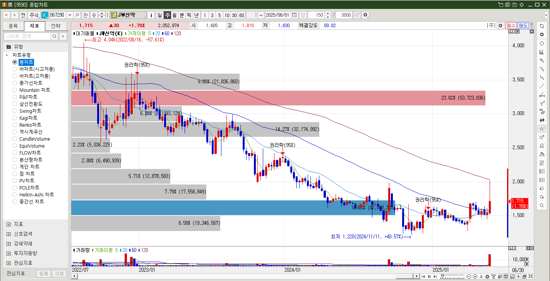Click the camera capture icon in title bar

[x=514, y=5]
